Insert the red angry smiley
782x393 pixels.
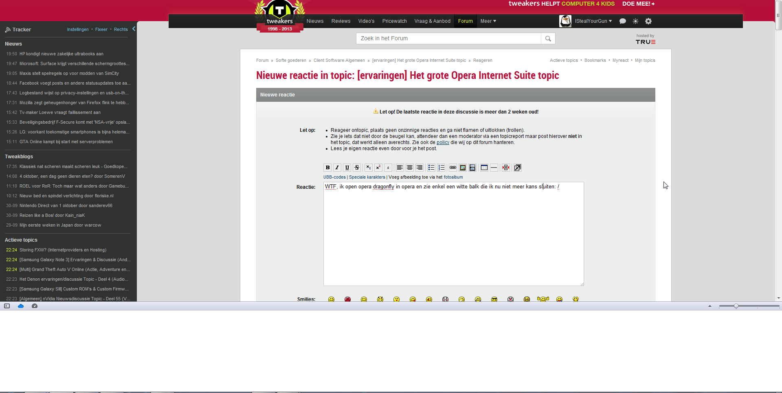pyautogui.click(x=347, y=299)
